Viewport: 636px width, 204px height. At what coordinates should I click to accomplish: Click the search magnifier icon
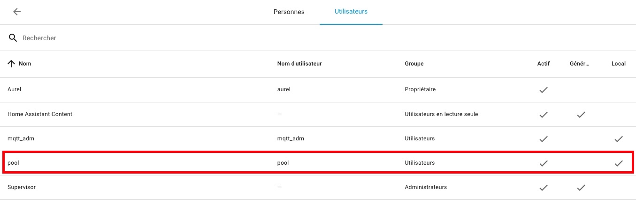pos(13,38)
